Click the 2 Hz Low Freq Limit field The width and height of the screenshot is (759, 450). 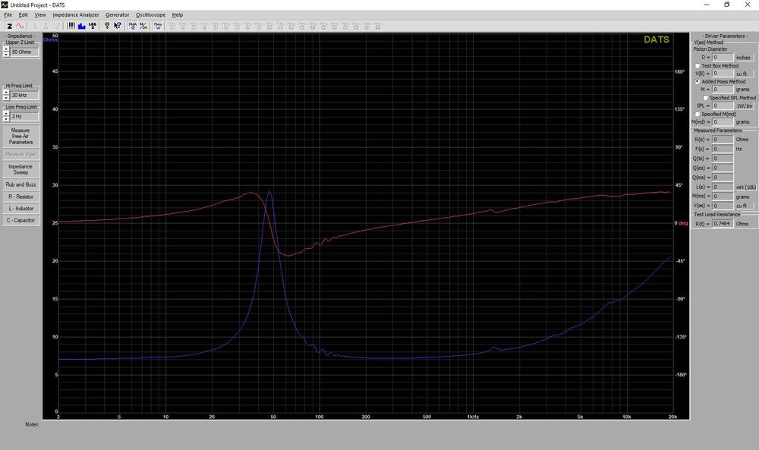tap(24, 117)
